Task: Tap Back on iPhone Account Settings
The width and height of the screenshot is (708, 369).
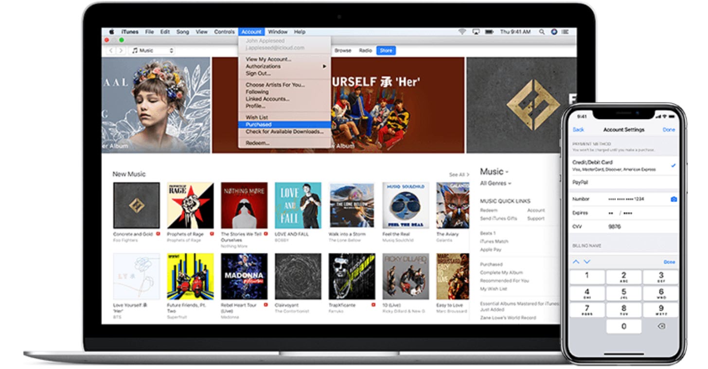Action: [x=578, y=130]
